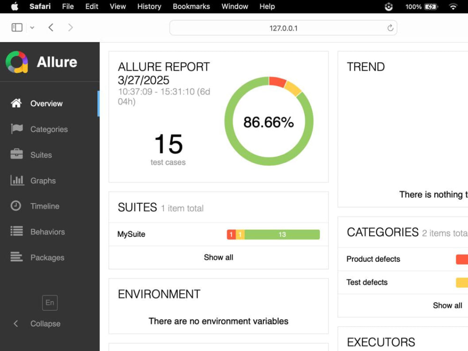Open the Edit menu

(x=92, y=7)
